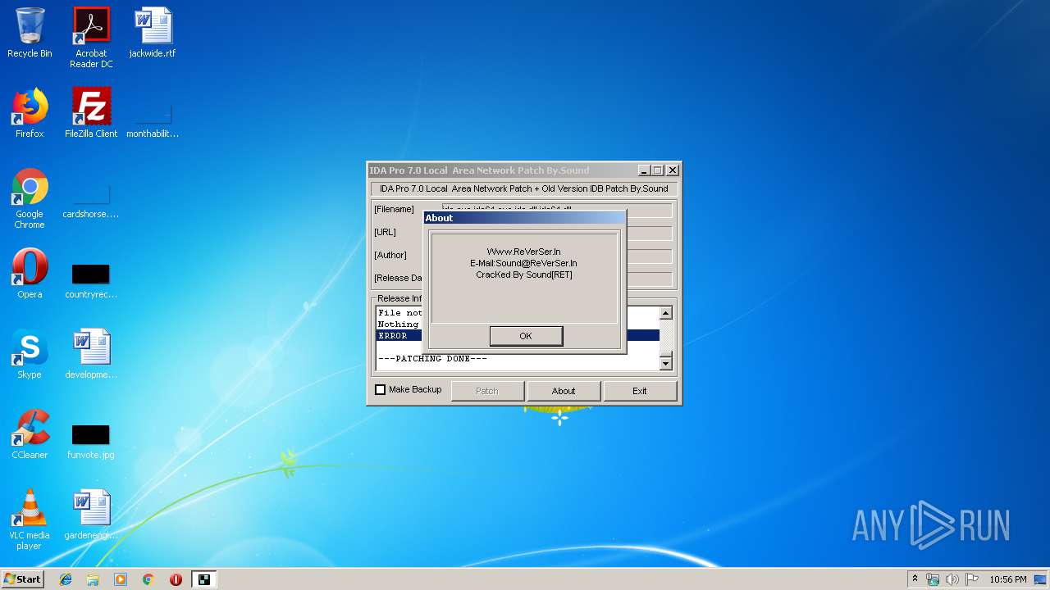Click the patcher's header banner text

(523, 188)
